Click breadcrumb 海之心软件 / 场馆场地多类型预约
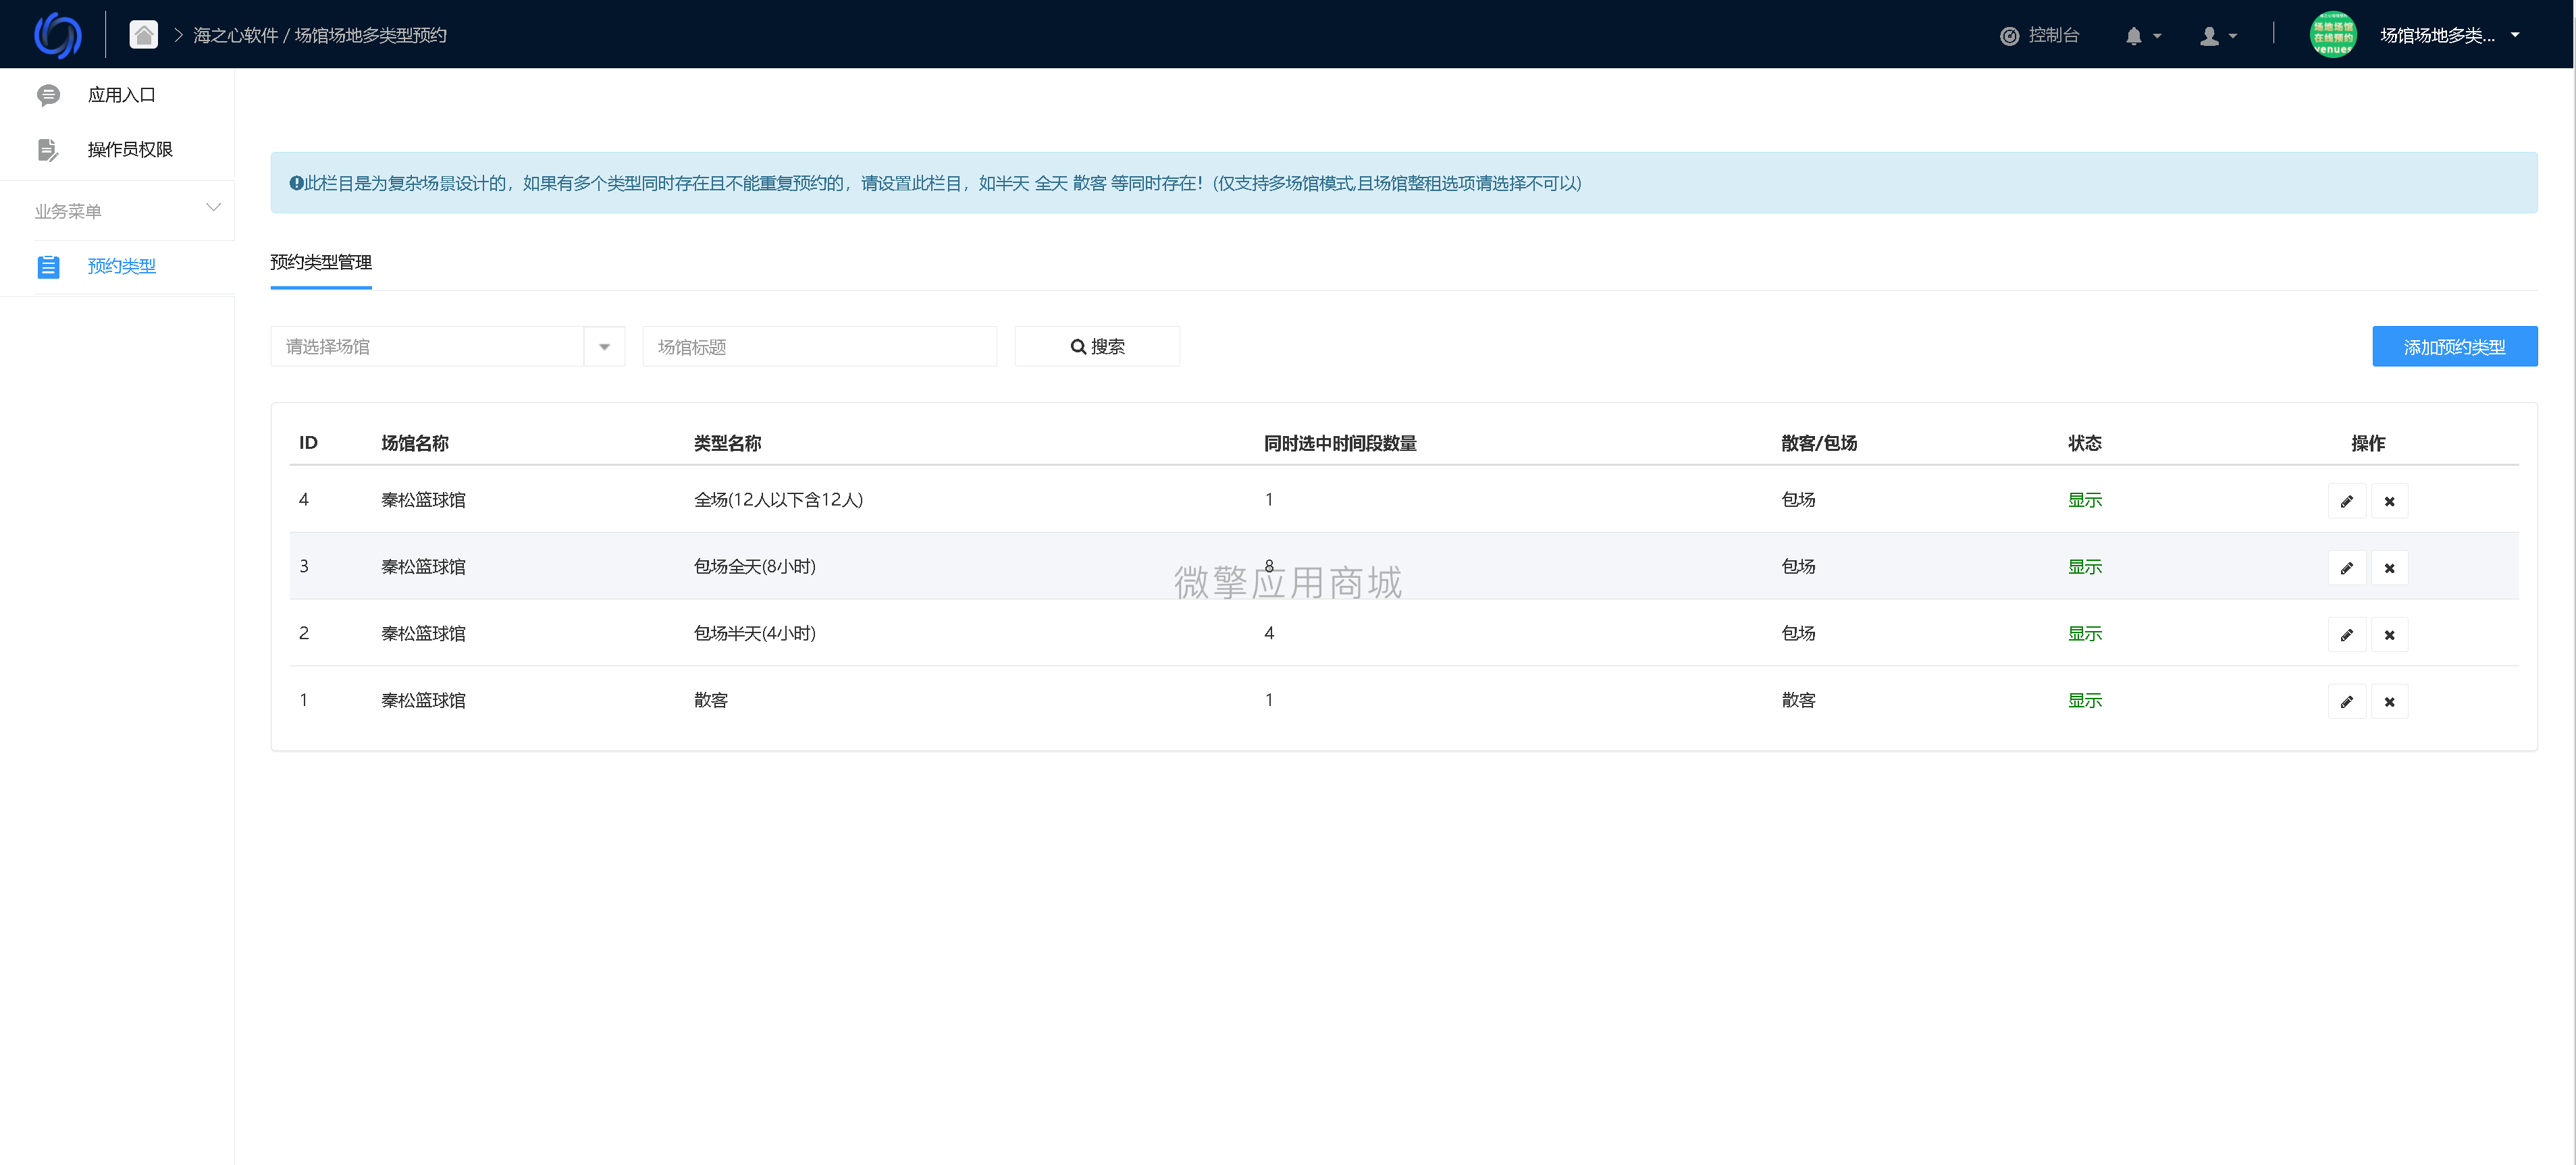 pyautogui.click(x=320, y=36)
